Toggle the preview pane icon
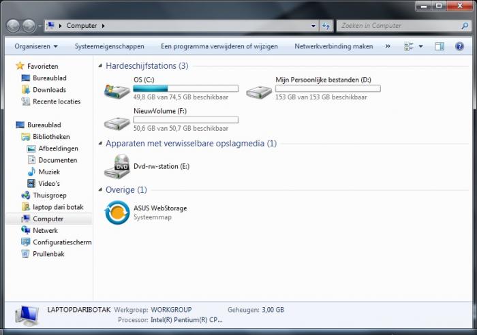477x335 pixels. (x=440, y=46)
